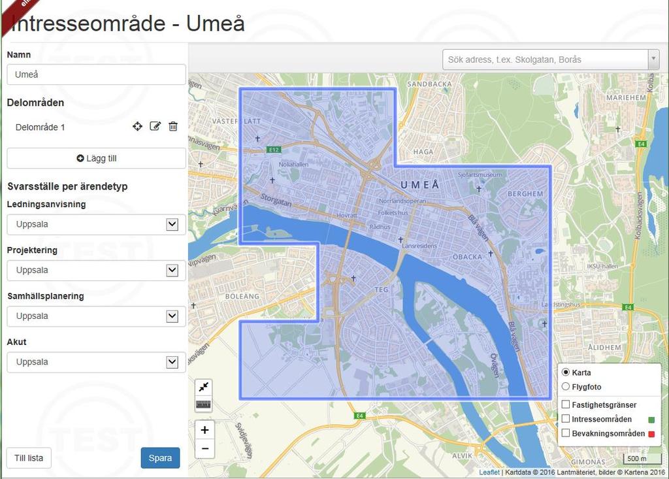Go back via Till lista button

29,458
